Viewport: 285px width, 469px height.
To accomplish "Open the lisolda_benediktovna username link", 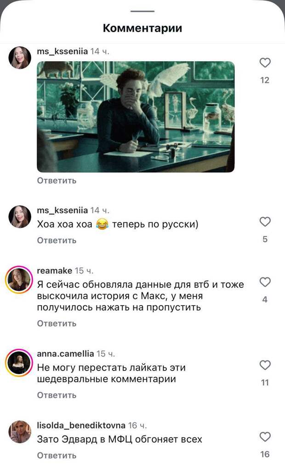I will pyautogui.click(x=81, y=425).
